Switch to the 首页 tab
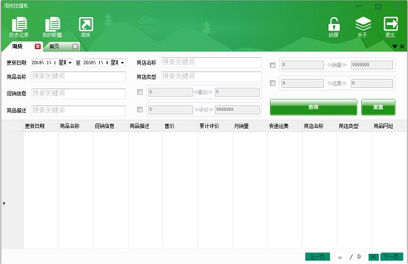This screenshot has width=408, height=264. tap(54, 46)
